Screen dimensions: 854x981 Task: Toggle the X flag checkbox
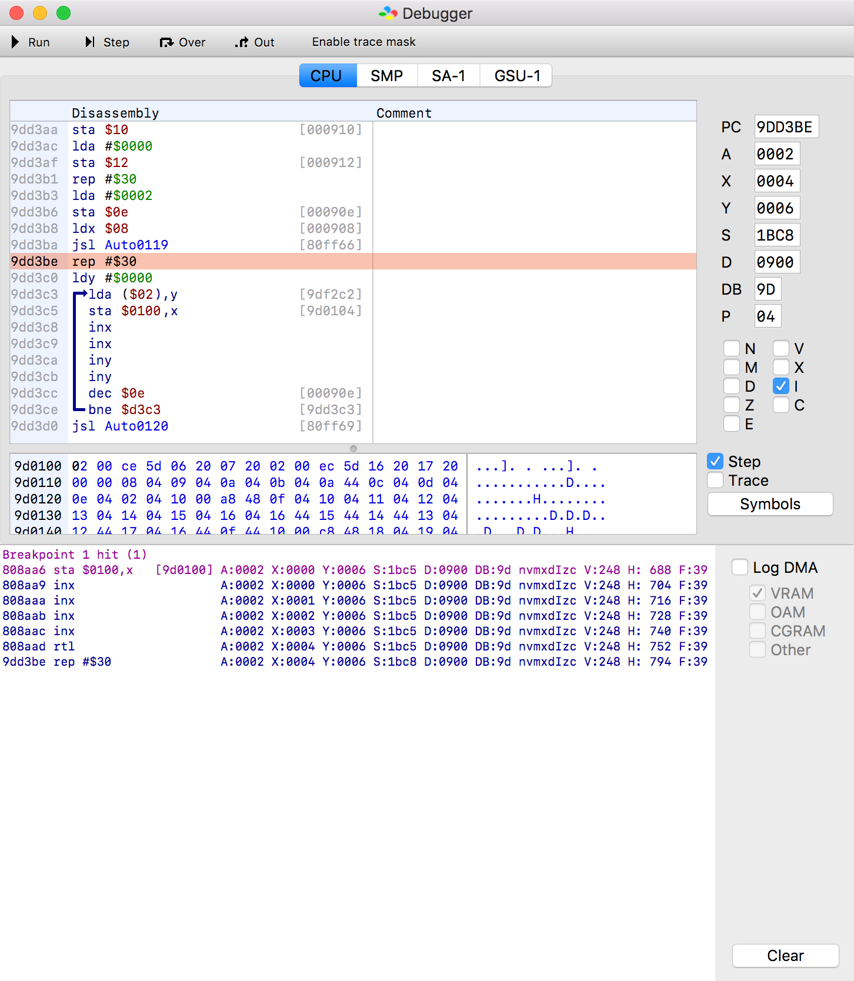[x=781, y=367]
